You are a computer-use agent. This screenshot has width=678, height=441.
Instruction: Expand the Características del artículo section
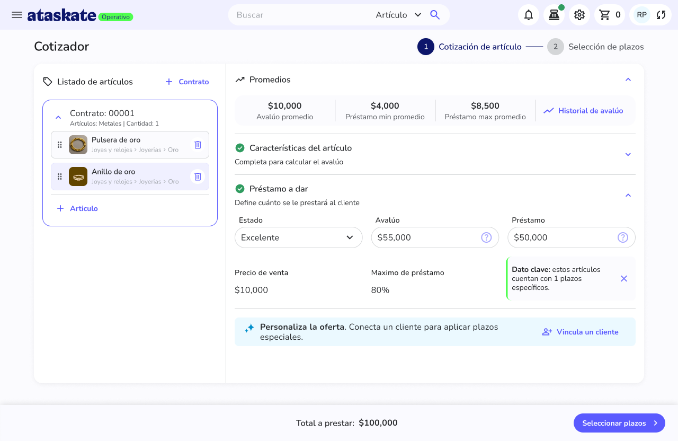(x=628, y=154)
